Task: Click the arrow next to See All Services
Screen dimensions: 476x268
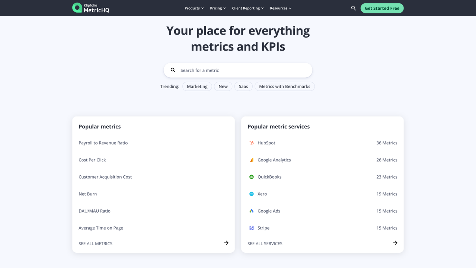Action: click(x=395, y=243)
